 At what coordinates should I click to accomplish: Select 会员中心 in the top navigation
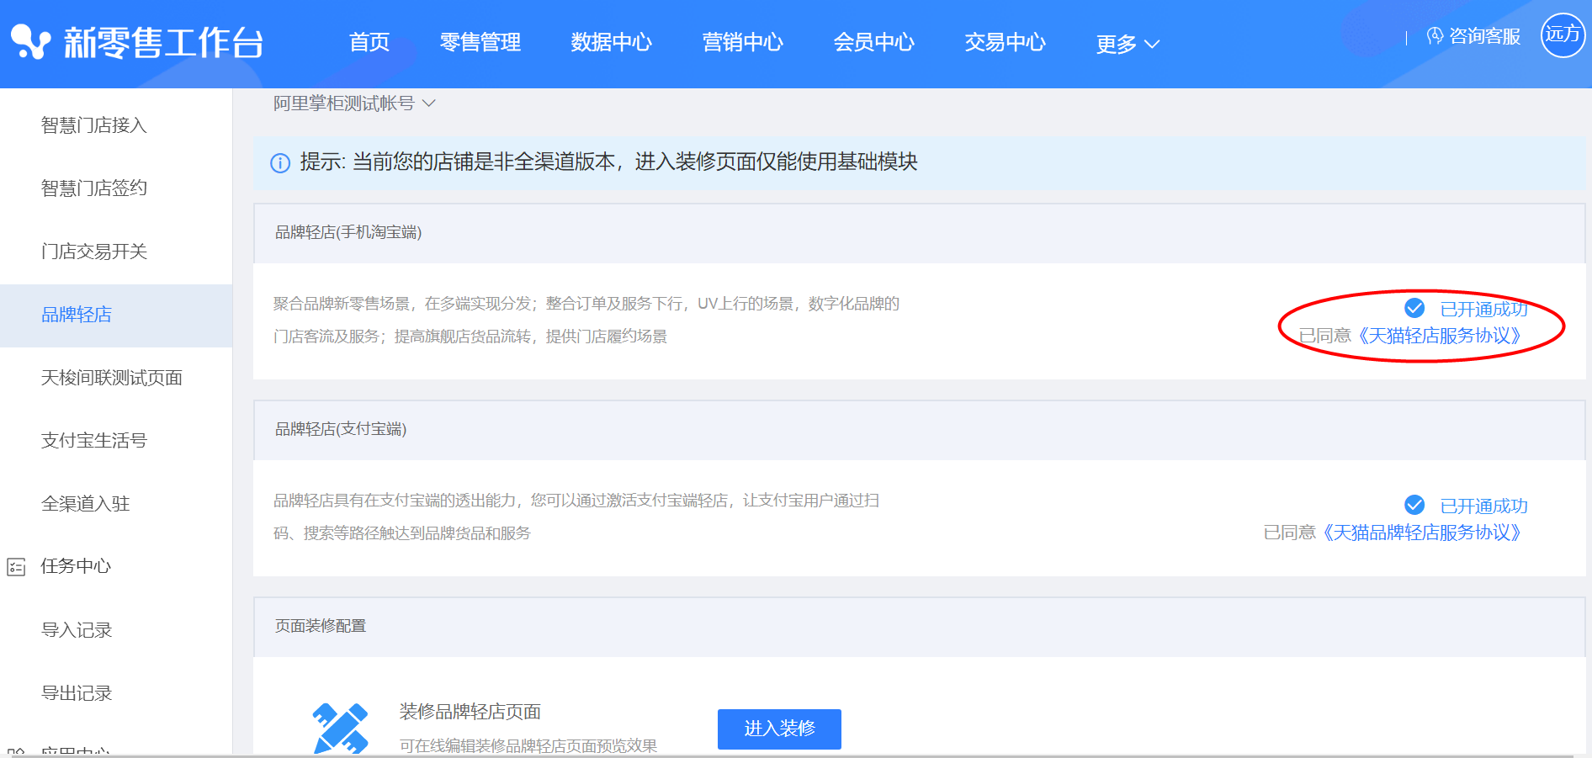click(x=874, y=42)
